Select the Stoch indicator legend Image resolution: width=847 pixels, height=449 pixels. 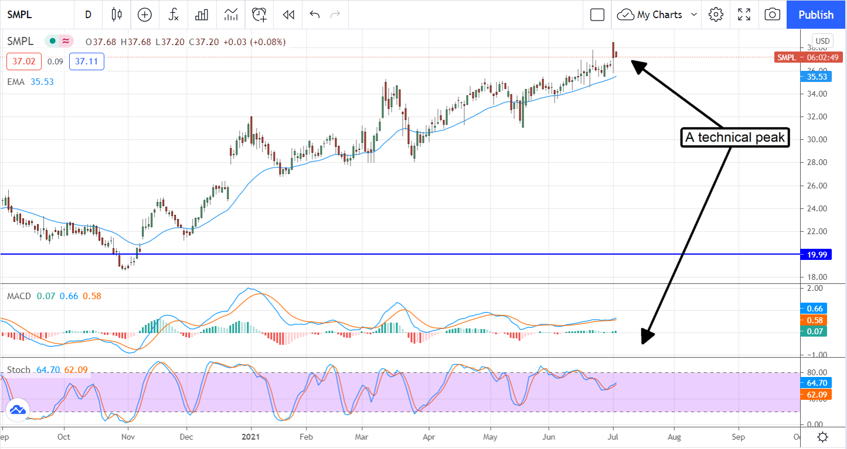point(18,370)
